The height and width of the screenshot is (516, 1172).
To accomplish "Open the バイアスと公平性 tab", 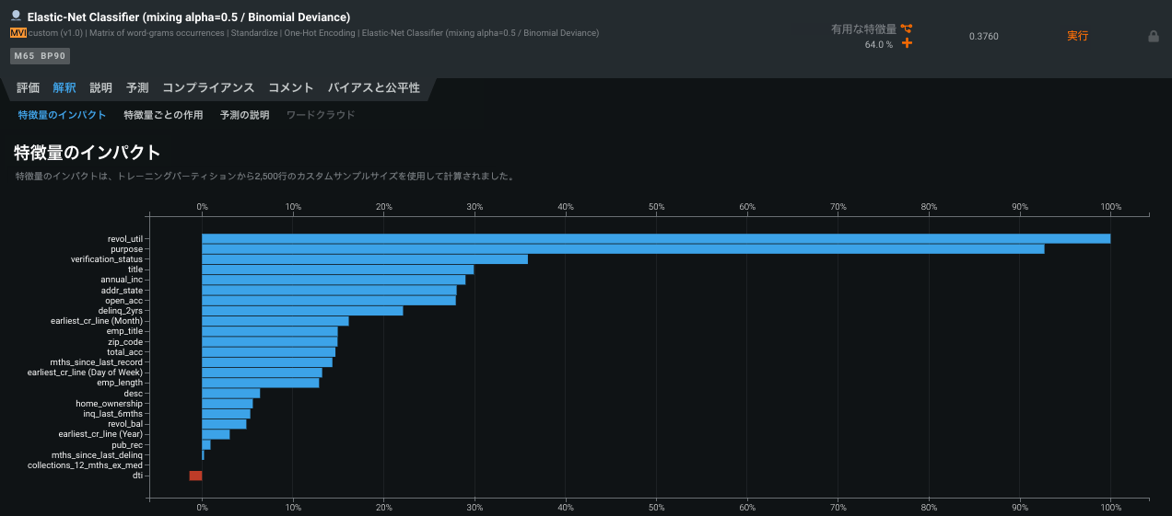I will [x=373, y=88].
